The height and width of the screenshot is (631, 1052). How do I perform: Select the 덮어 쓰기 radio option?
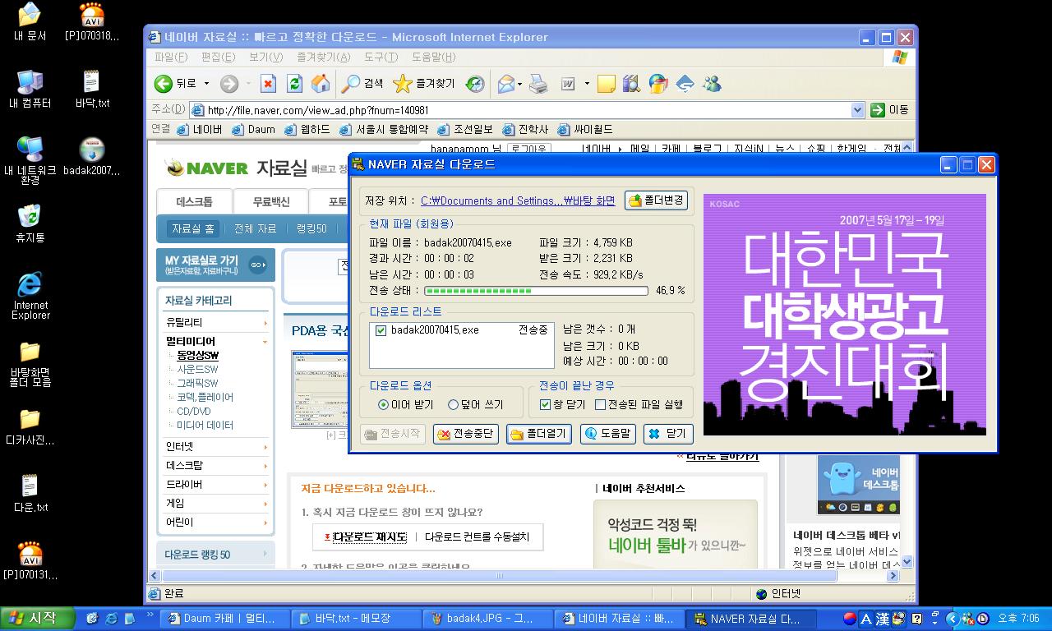click(453, 404)
